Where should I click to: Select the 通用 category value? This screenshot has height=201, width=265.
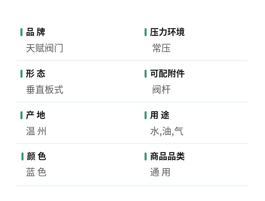click(160, 172)
